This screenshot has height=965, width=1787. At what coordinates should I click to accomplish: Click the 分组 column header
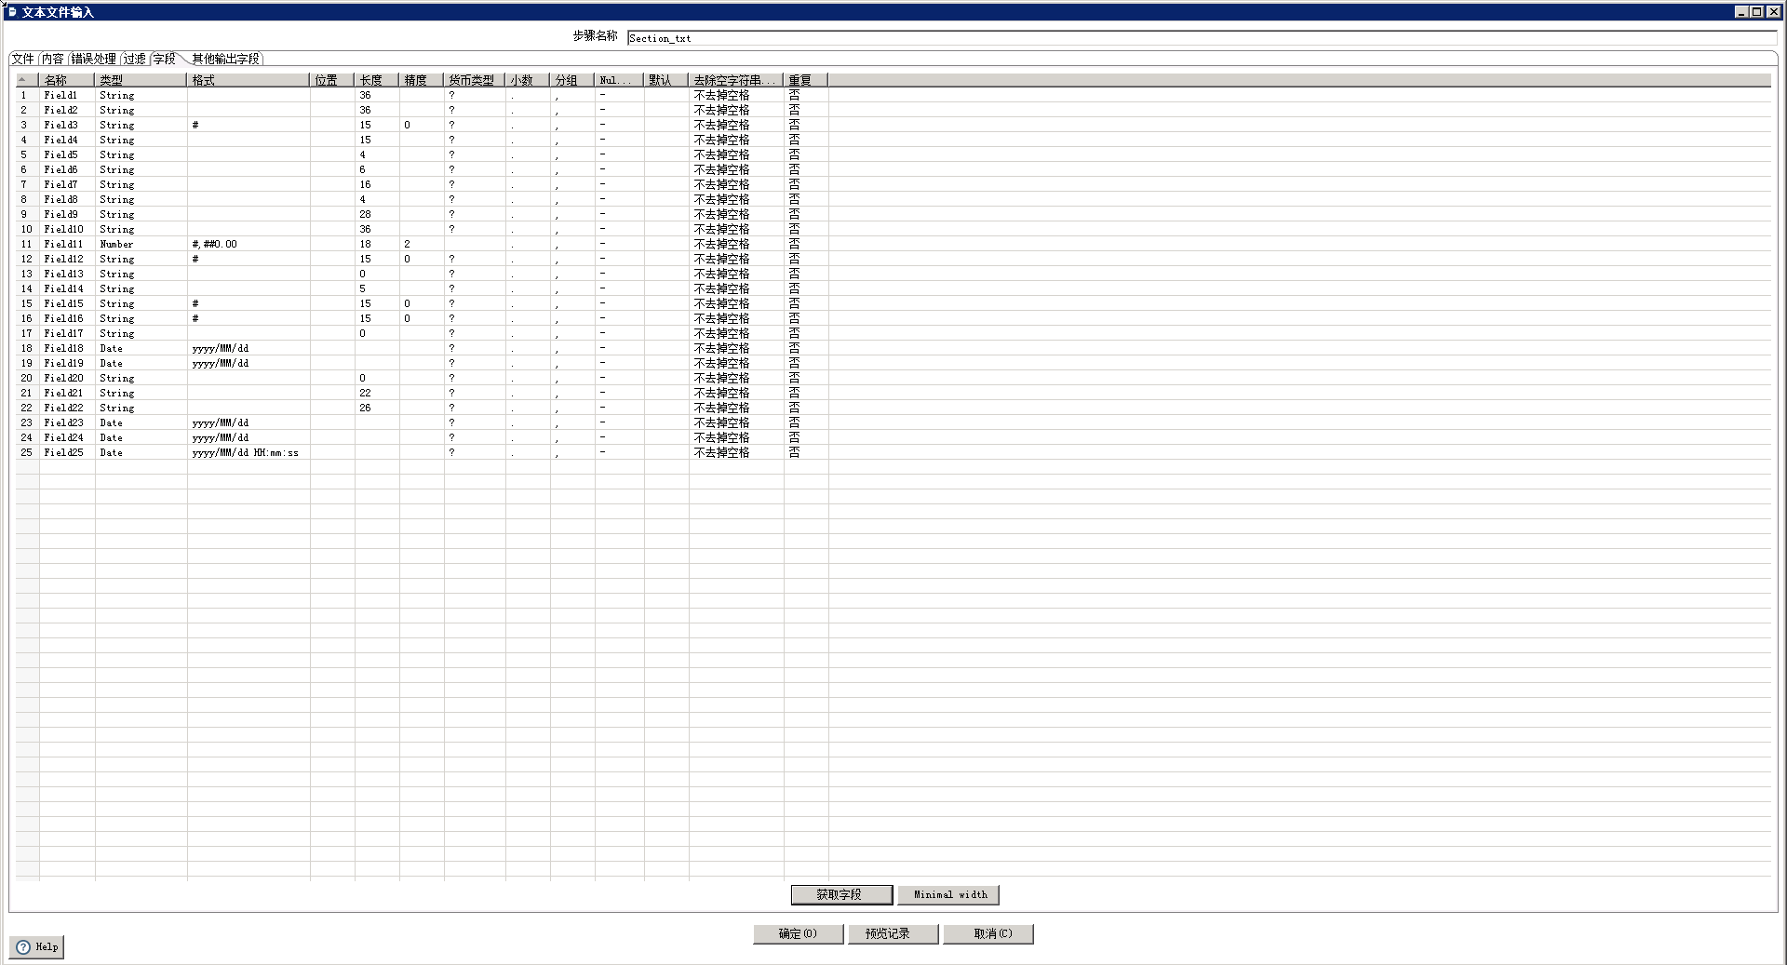pos(572,80)
